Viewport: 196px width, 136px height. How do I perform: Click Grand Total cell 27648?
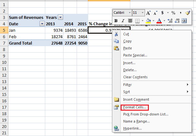[x=54, y=43]
